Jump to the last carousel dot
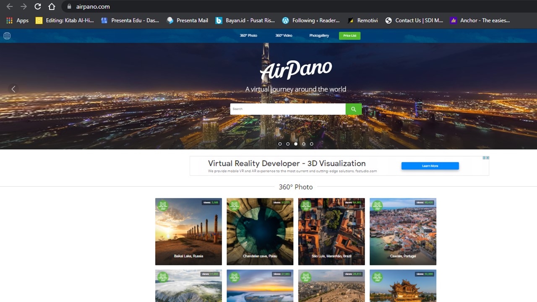The height and width of the screenshot is (302, 537). click(x=311, y=144)
